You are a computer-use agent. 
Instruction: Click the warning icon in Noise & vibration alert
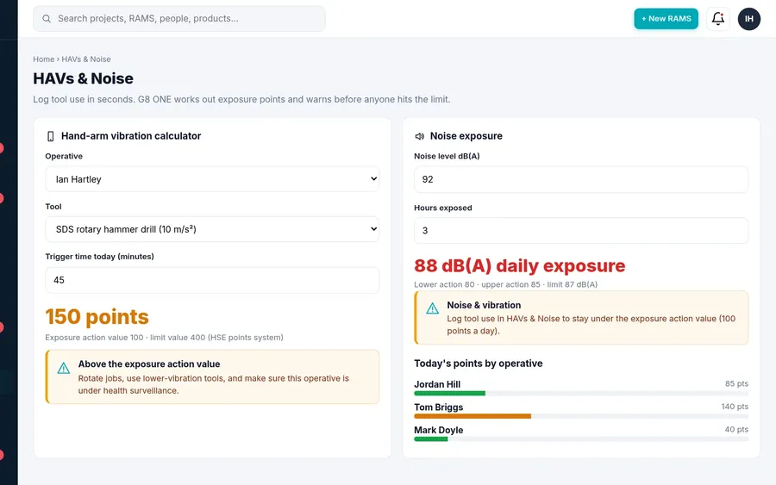click(x=433, y=309)
